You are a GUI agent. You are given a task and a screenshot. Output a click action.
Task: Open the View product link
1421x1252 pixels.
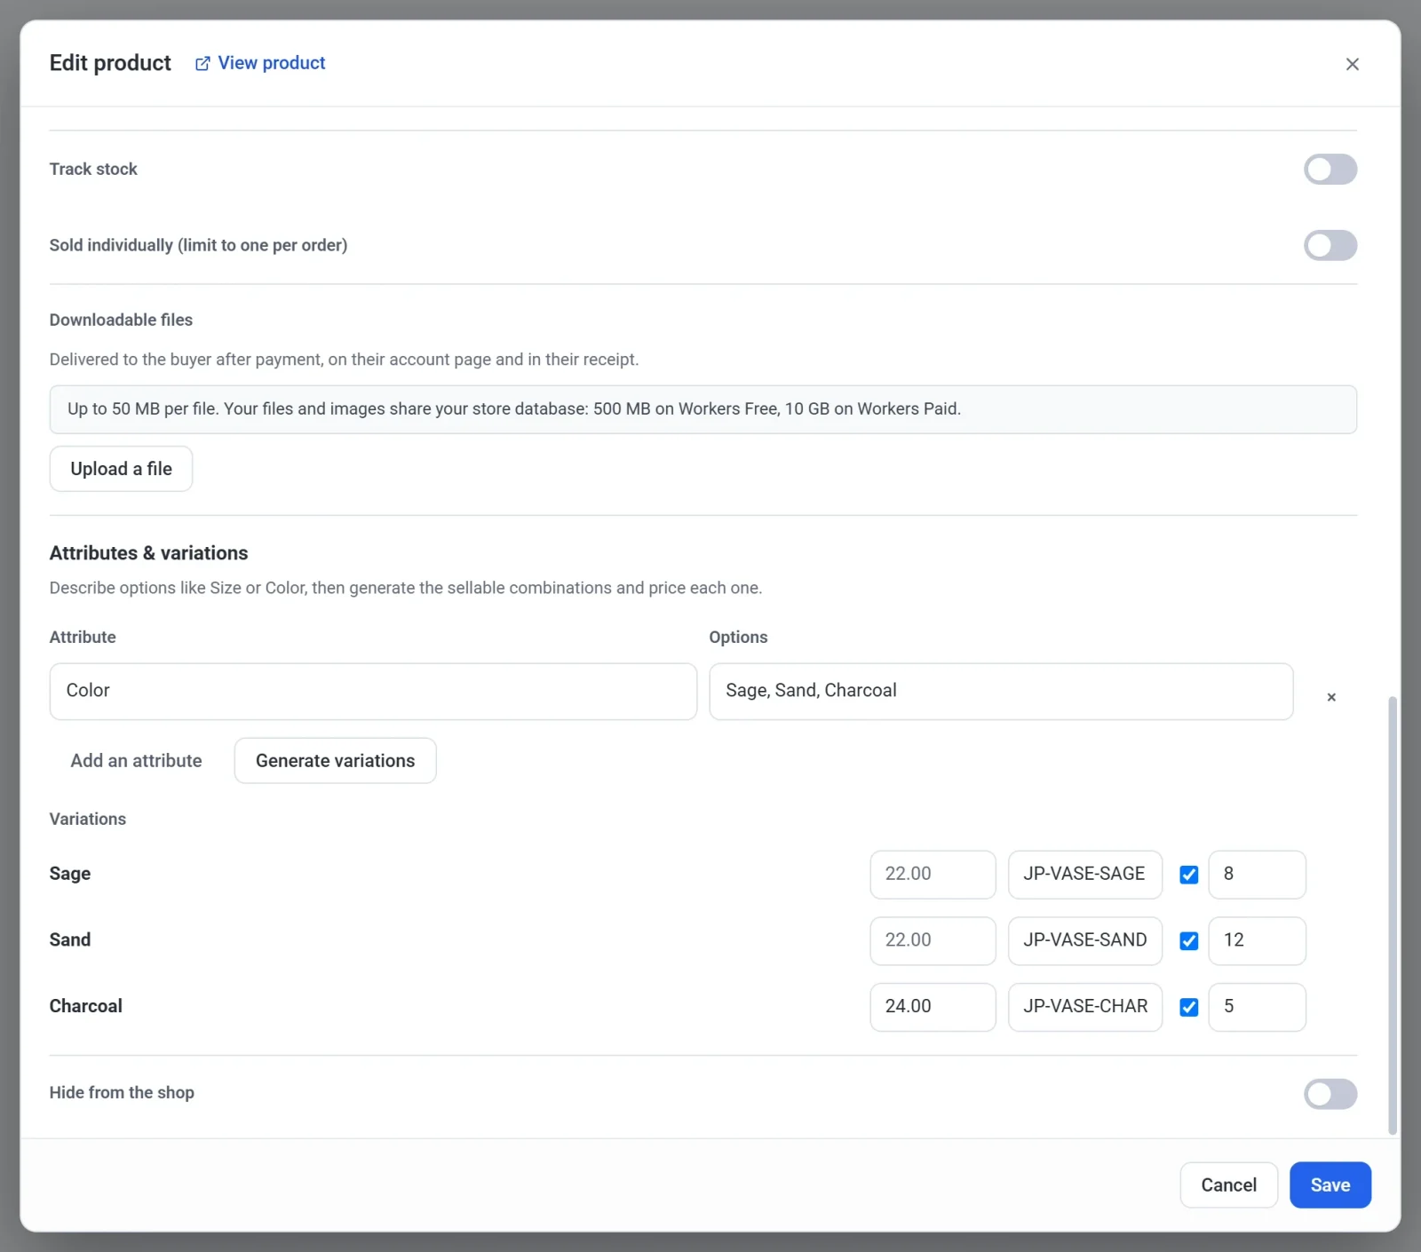pyautogui.click(x=260, y=63)
